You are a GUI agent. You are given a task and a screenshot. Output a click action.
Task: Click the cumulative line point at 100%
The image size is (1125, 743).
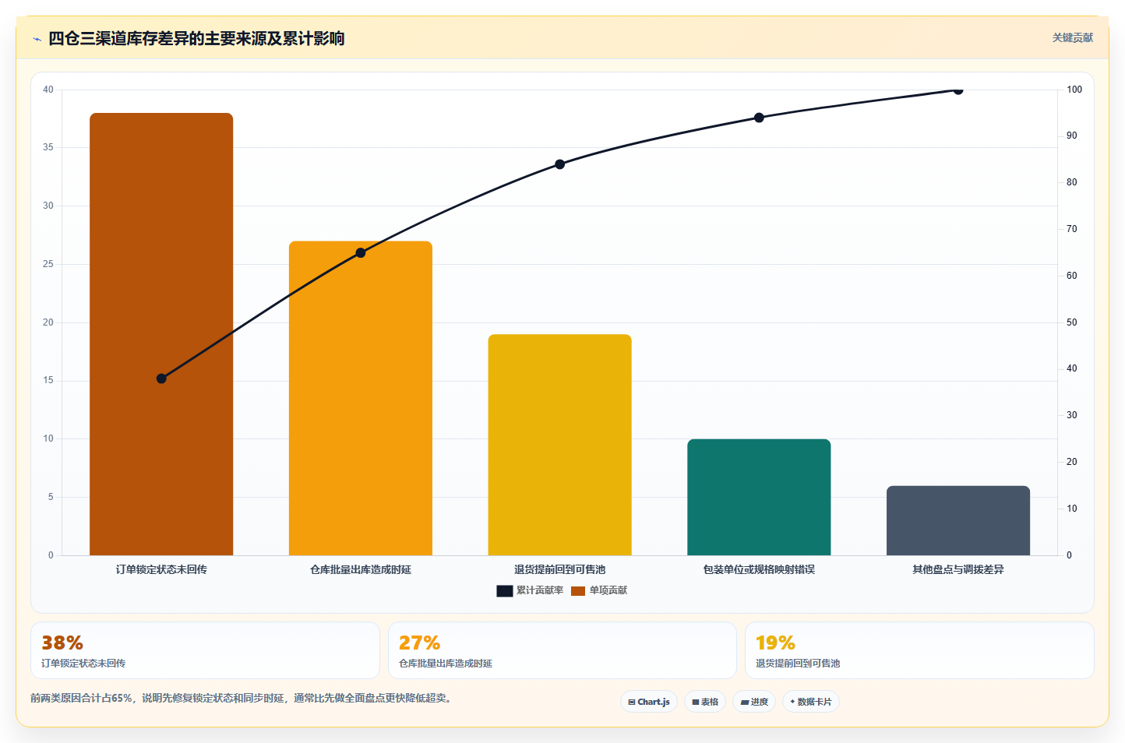click(x=958, y=90)
